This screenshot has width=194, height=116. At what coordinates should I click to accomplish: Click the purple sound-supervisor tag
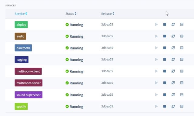pos(28,95)
